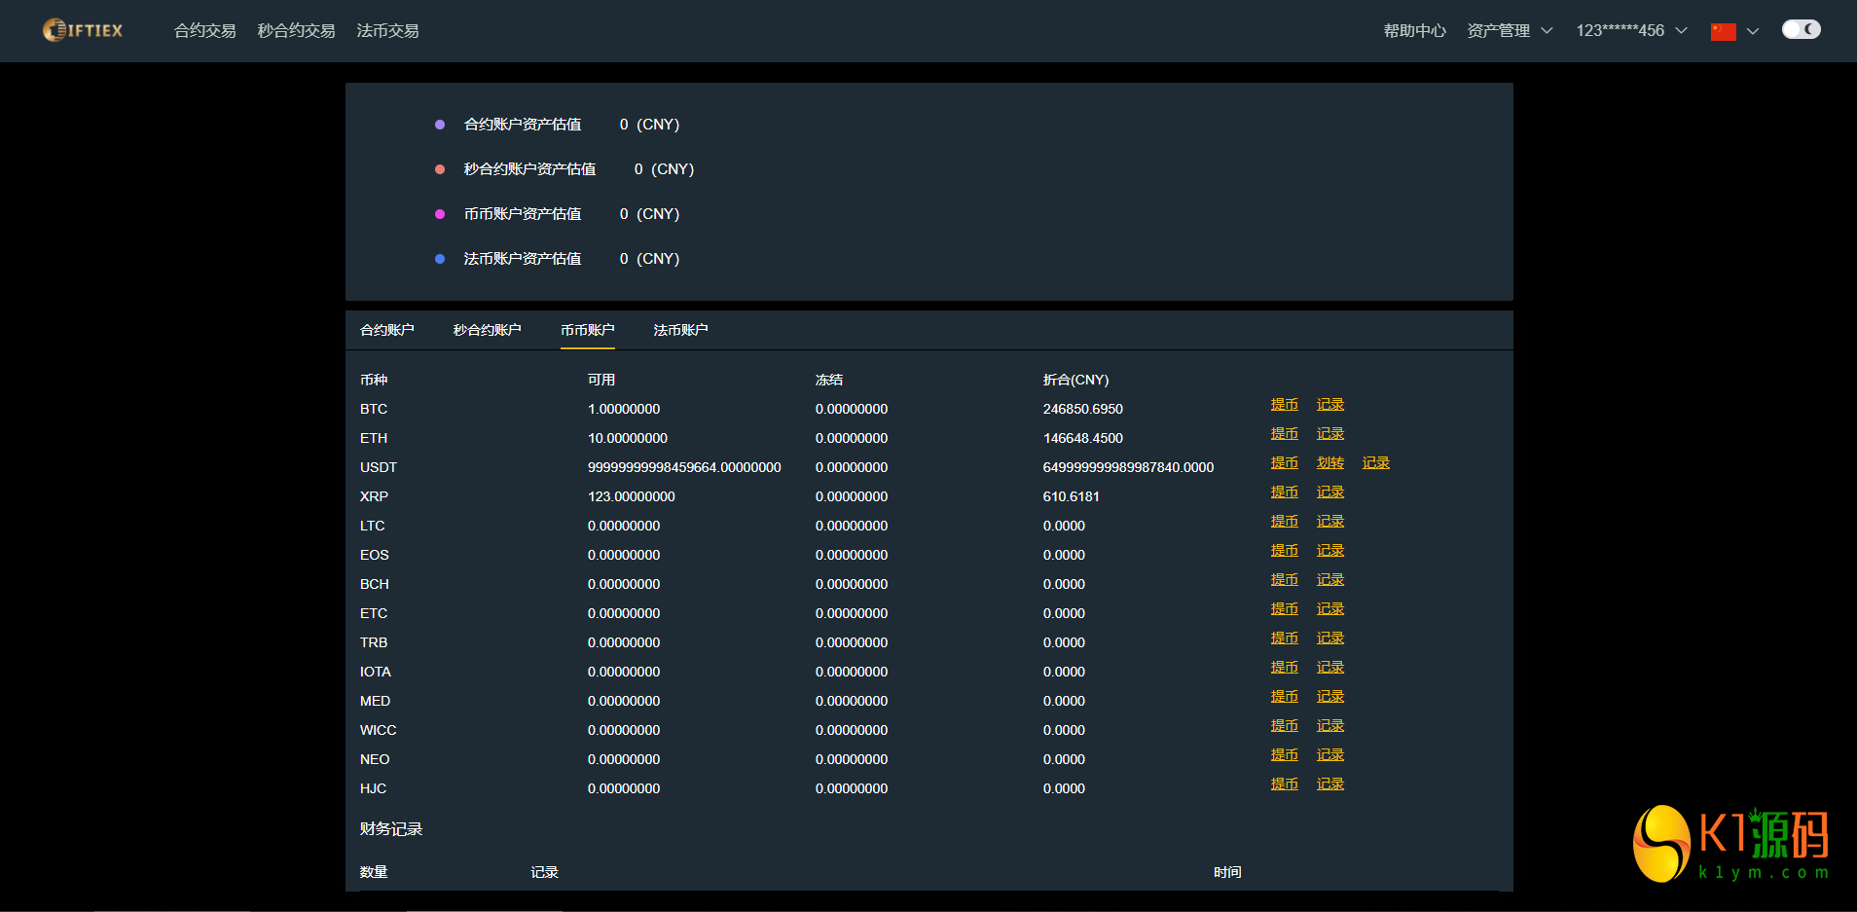Viewport: 1857px width, 912px height.
Task: Switch to the 合约账户 tab
Action: (x=387, y=330)
